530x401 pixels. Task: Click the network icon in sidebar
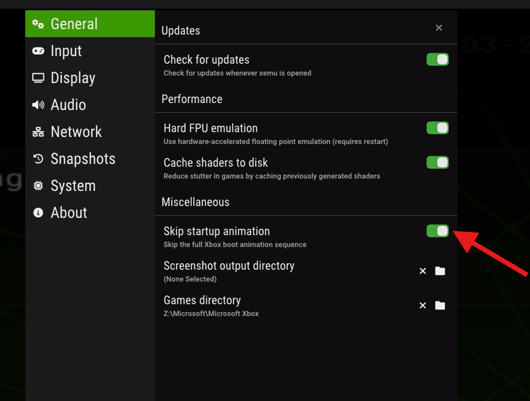pos(38,132)
